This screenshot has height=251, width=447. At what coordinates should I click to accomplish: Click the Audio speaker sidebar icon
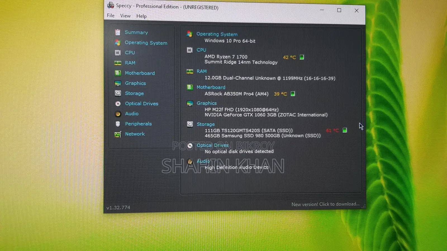(118, 114)
